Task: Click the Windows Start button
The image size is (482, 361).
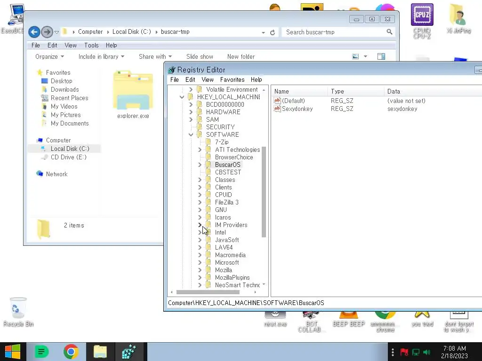Action: click(x=13, y=352)
